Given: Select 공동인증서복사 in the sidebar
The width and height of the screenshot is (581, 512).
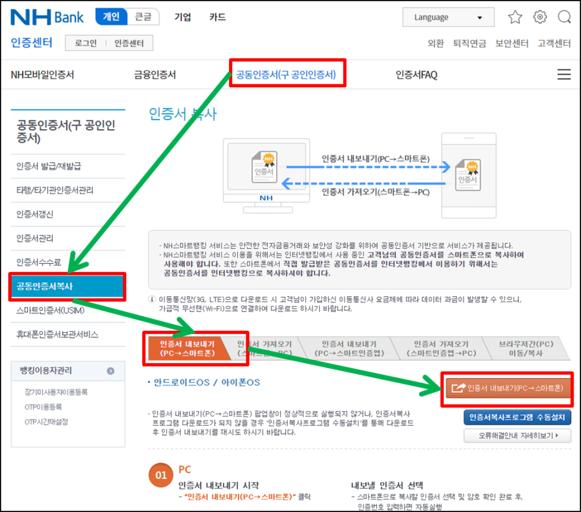Looking at the screenshot, I should (67, 286).
